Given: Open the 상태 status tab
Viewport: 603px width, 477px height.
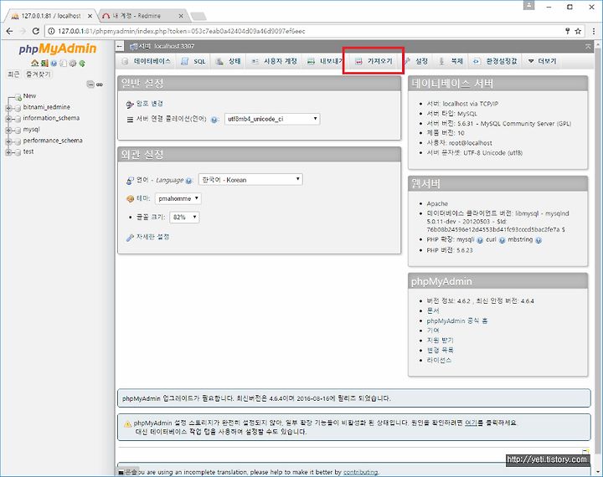Looking at the screenshot, I should [x=229, y=61].
